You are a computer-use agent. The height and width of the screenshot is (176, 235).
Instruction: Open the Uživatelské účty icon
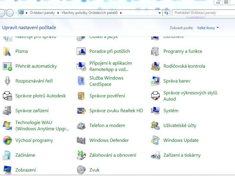pos(155,126)
